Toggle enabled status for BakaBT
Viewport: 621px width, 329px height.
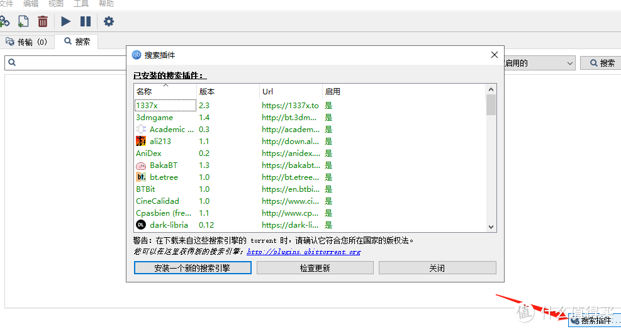(328, 165)
